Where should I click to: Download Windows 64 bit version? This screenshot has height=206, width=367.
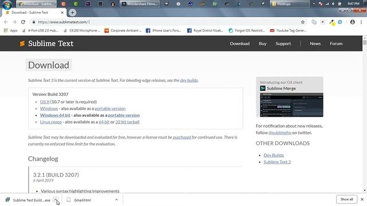tap(55, 116)
